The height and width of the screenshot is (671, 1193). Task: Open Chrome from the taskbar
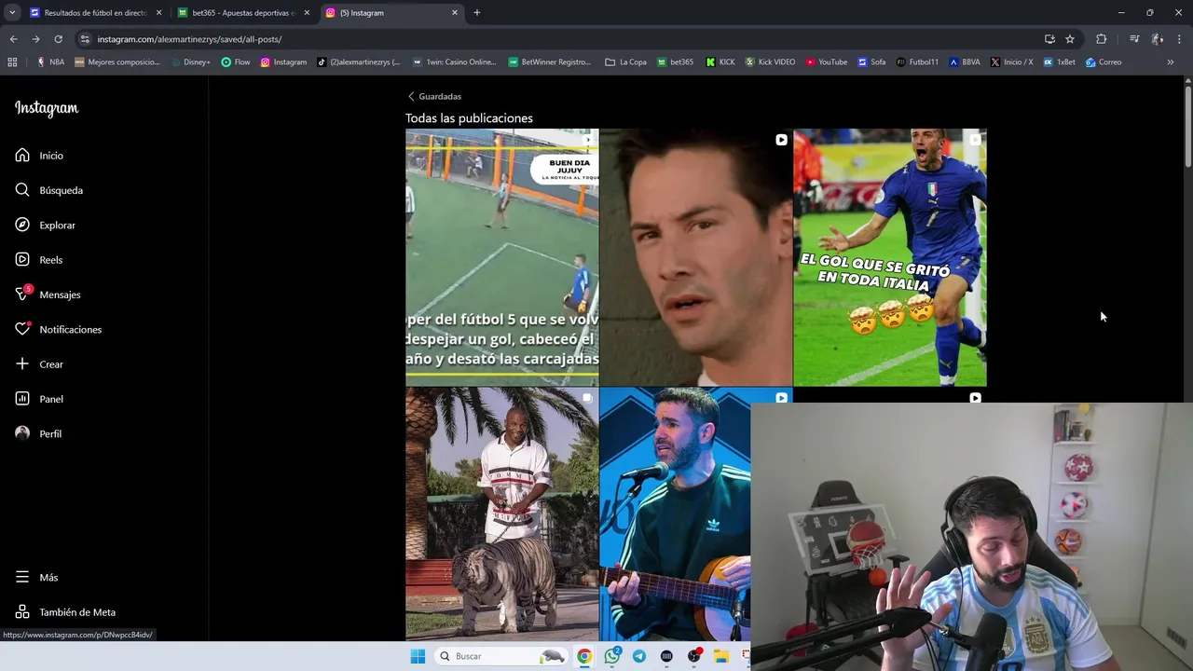(583, 656)
